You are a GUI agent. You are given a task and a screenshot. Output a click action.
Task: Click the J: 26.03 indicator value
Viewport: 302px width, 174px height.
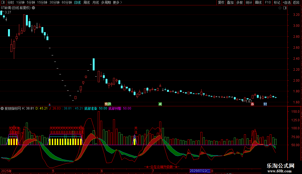[x=55, y=108]
